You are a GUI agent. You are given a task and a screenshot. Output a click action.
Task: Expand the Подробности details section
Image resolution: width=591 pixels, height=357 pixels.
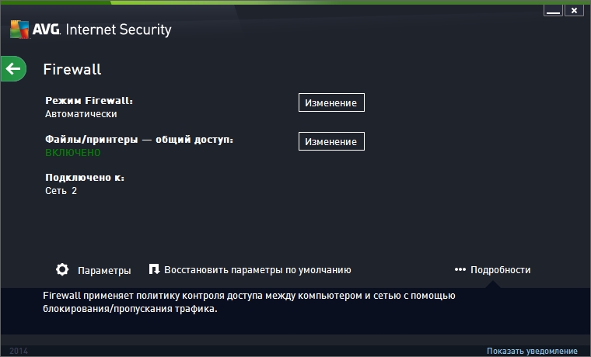[x=500, y=270]
